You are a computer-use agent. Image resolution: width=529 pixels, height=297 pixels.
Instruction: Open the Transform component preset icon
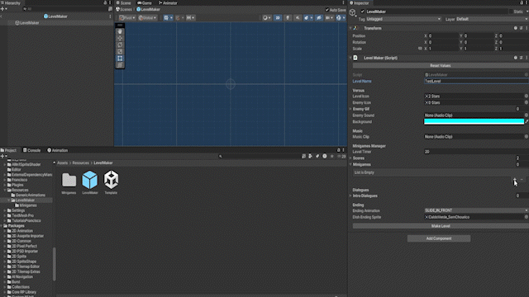click(x=522, y=28)
